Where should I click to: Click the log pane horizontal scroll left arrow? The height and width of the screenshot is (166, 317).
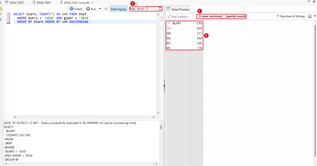[x=6, y=164]
